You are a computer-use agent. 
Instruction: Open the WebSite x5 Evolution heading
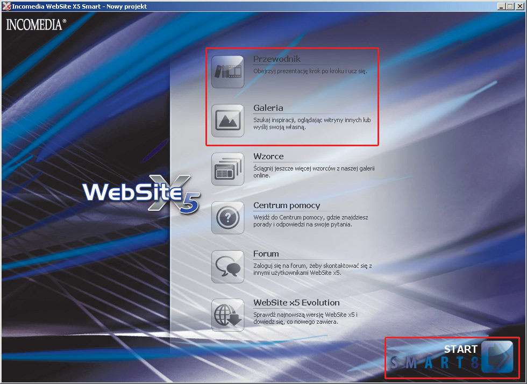point(296,303)
